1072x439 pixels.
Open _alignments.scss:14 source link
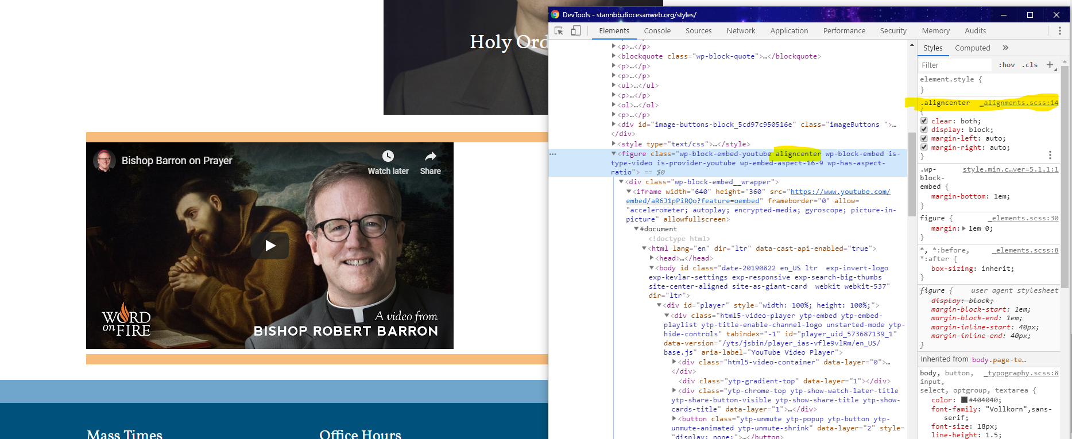(x=1020, y=103)
